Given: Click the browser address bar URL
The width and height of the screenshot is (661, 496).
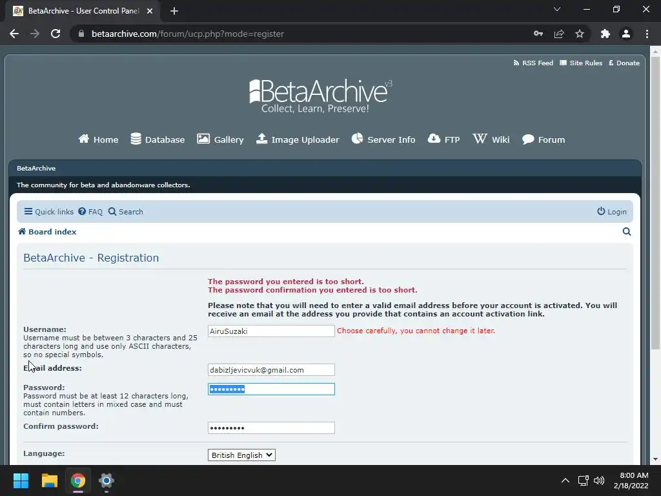Looking at the screenshot, I should [x=188, y=34].
